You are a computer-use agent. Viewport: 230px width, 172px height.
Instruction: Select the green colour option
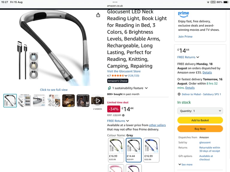click(116, 150)
